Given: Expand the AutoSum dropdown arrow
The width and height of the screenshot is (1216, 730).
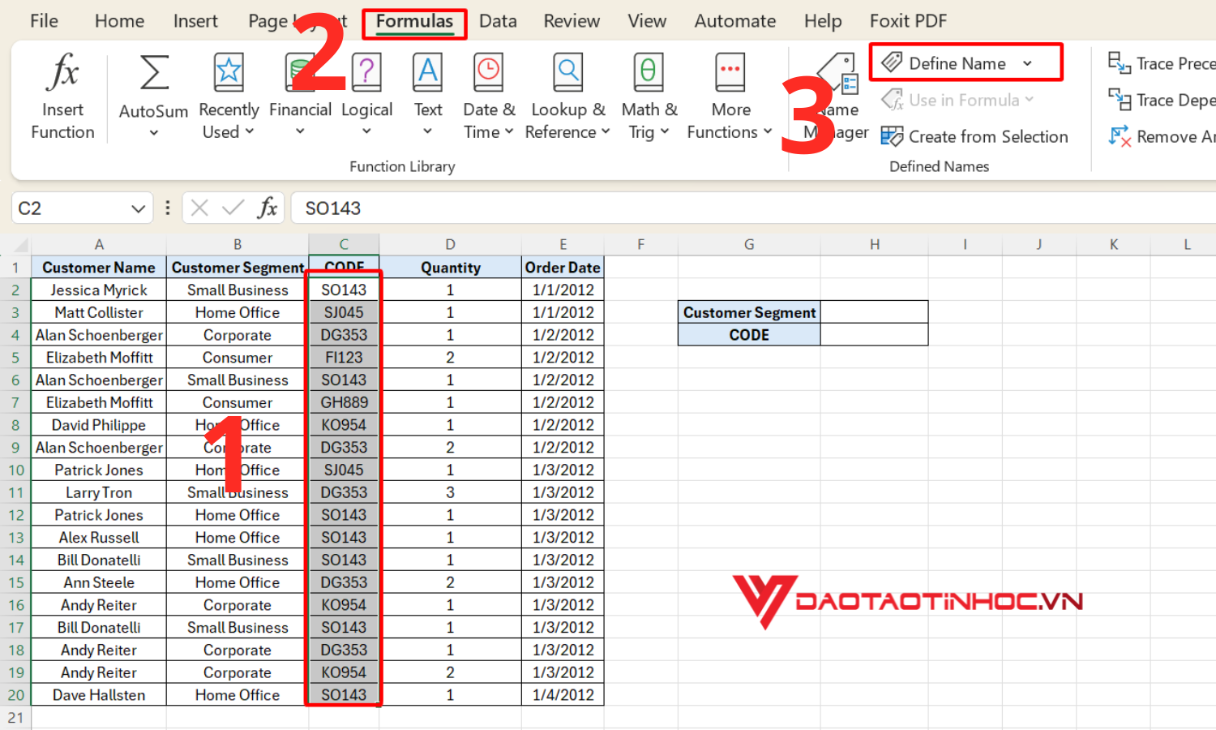Looking at the screenshot, I should 154,133.
